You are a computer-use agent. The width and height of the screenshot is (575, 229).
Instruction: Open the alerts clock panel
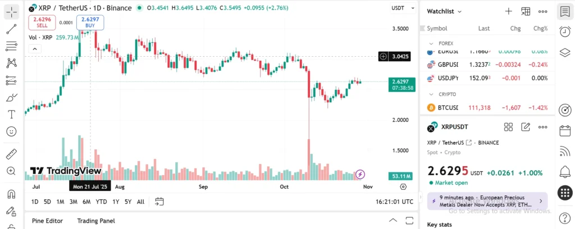[565, 32]
